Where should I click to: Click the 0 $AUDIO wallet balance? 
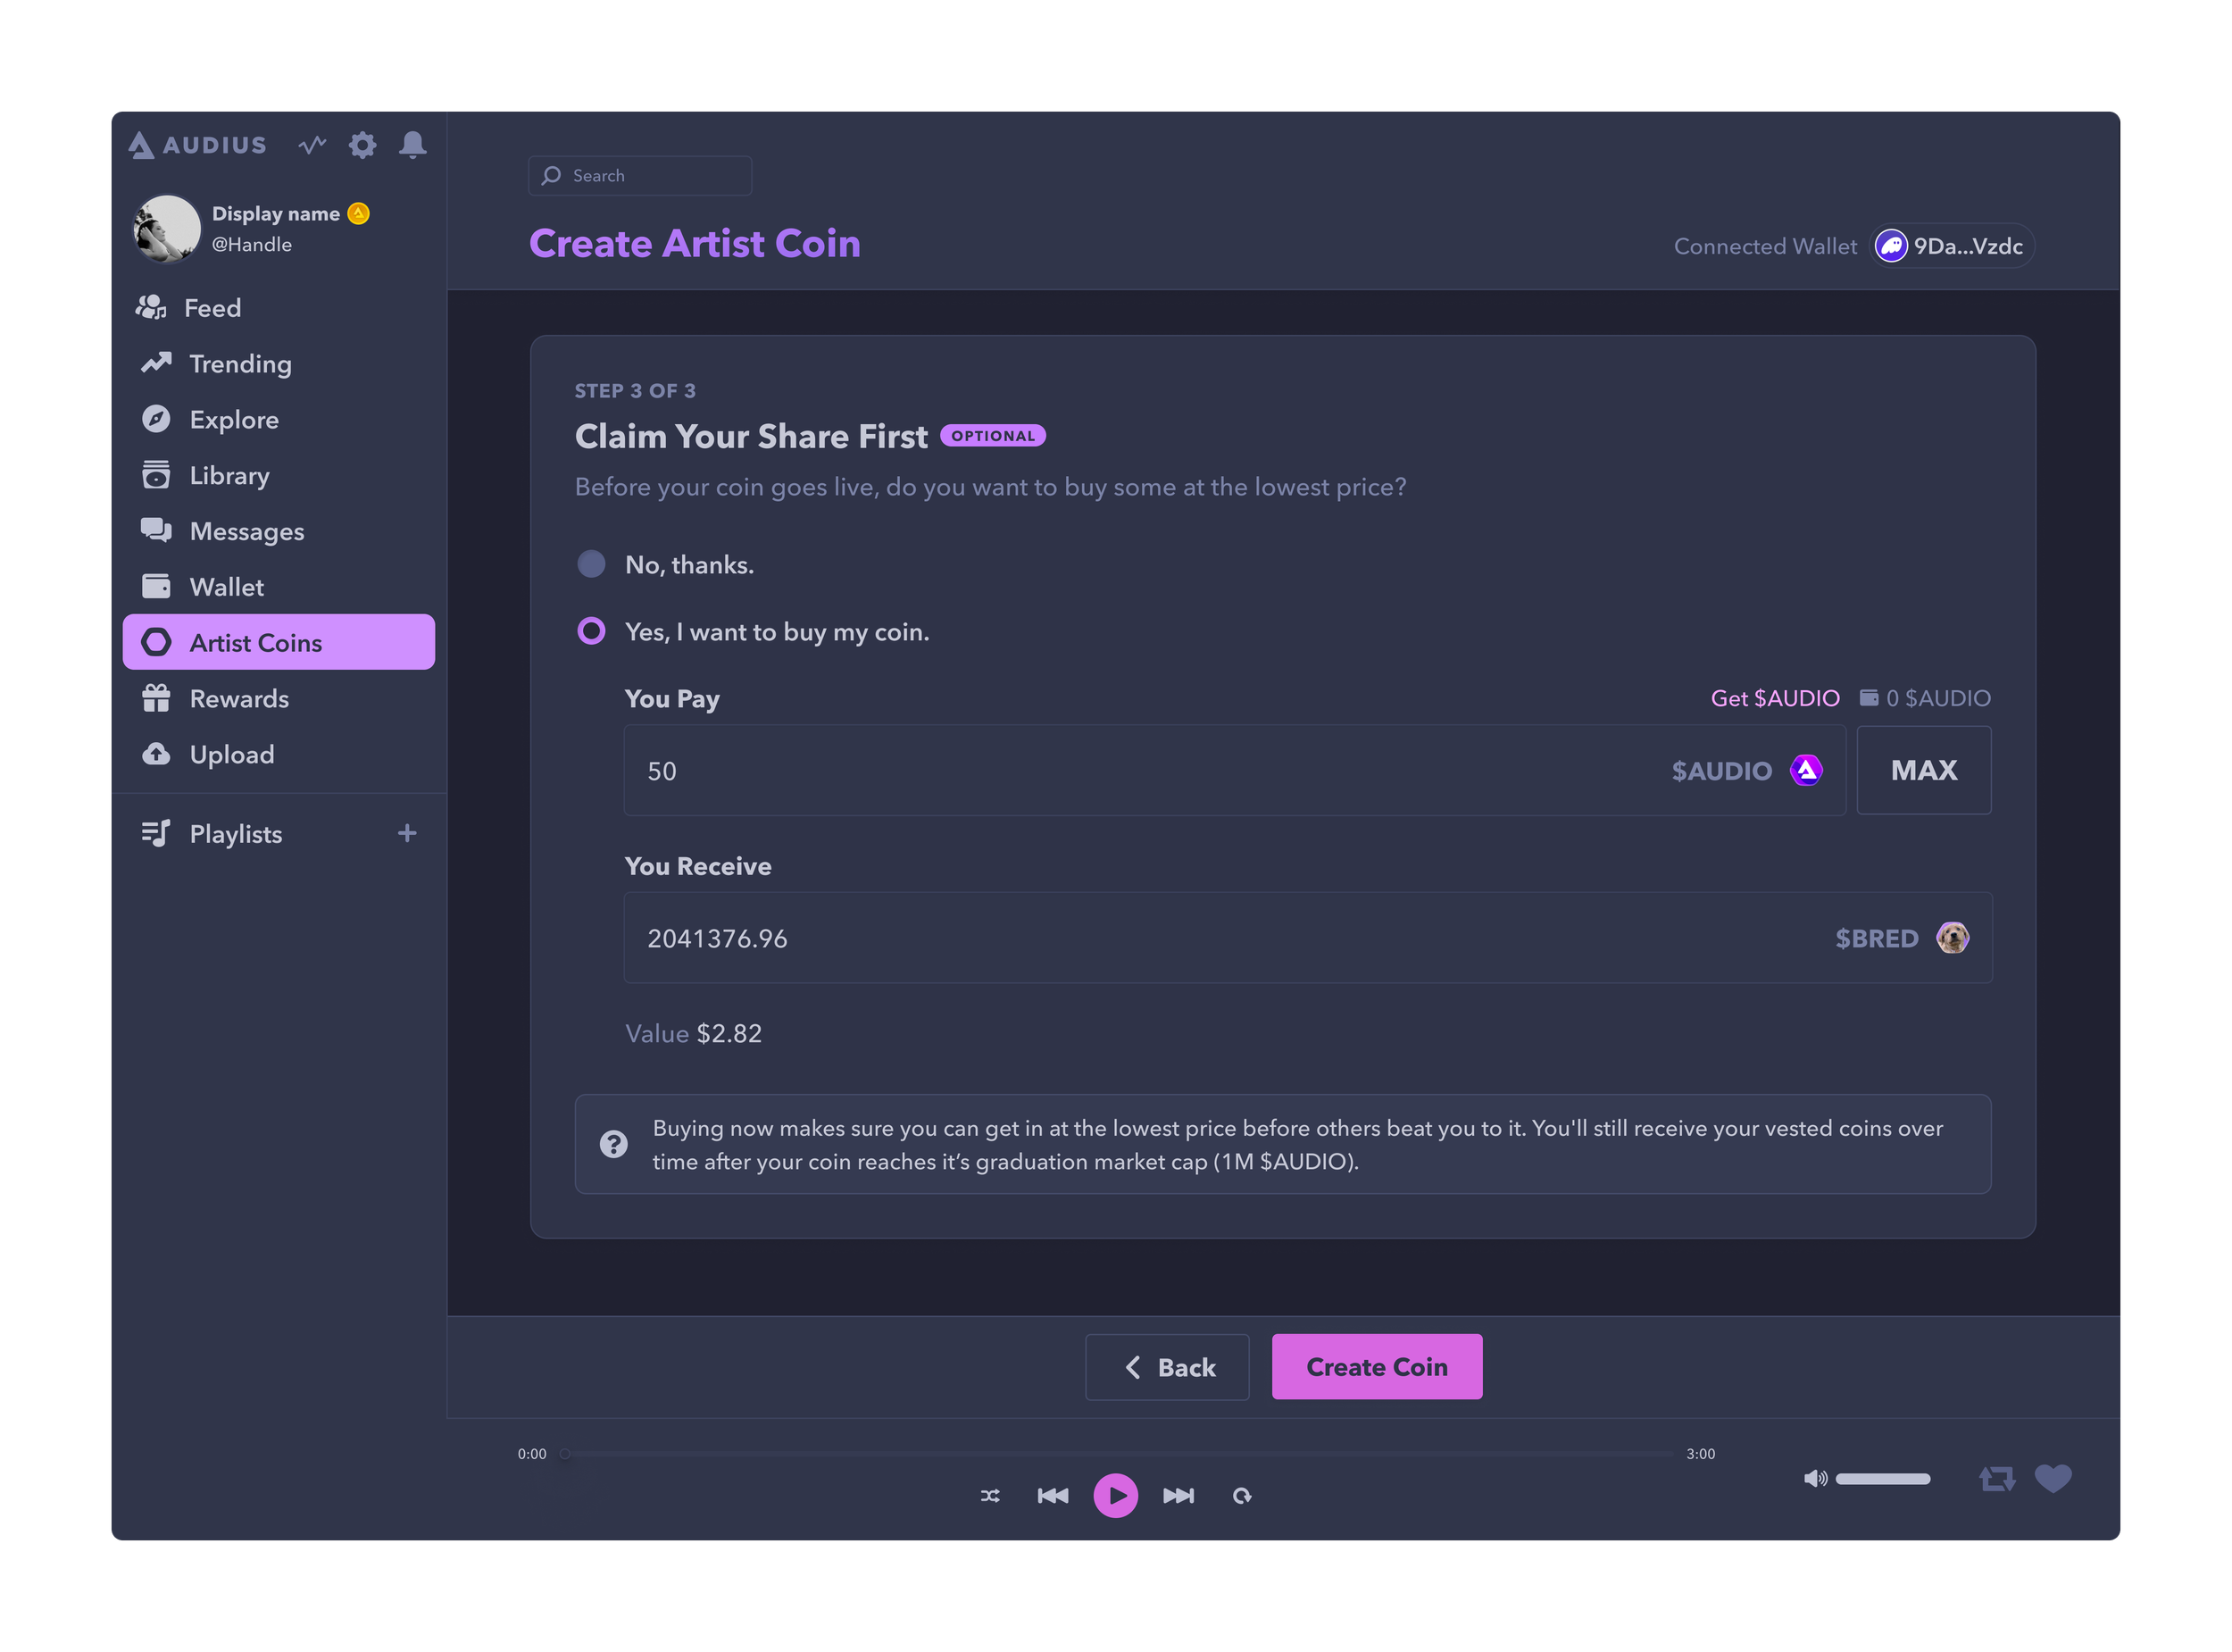point(1924,698)
